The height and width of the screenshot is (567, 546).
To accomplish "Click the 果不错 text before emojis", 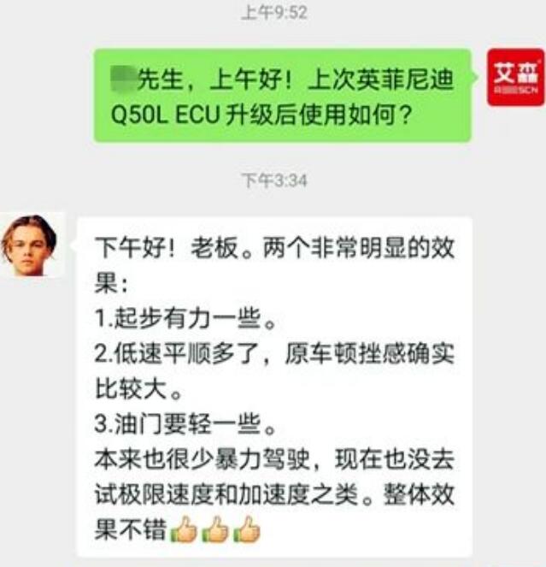I will point(131,529).
